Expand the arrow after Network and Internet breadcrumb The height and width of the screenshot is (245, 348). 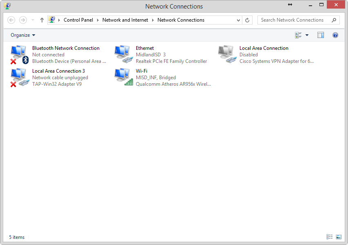point(153,20)
